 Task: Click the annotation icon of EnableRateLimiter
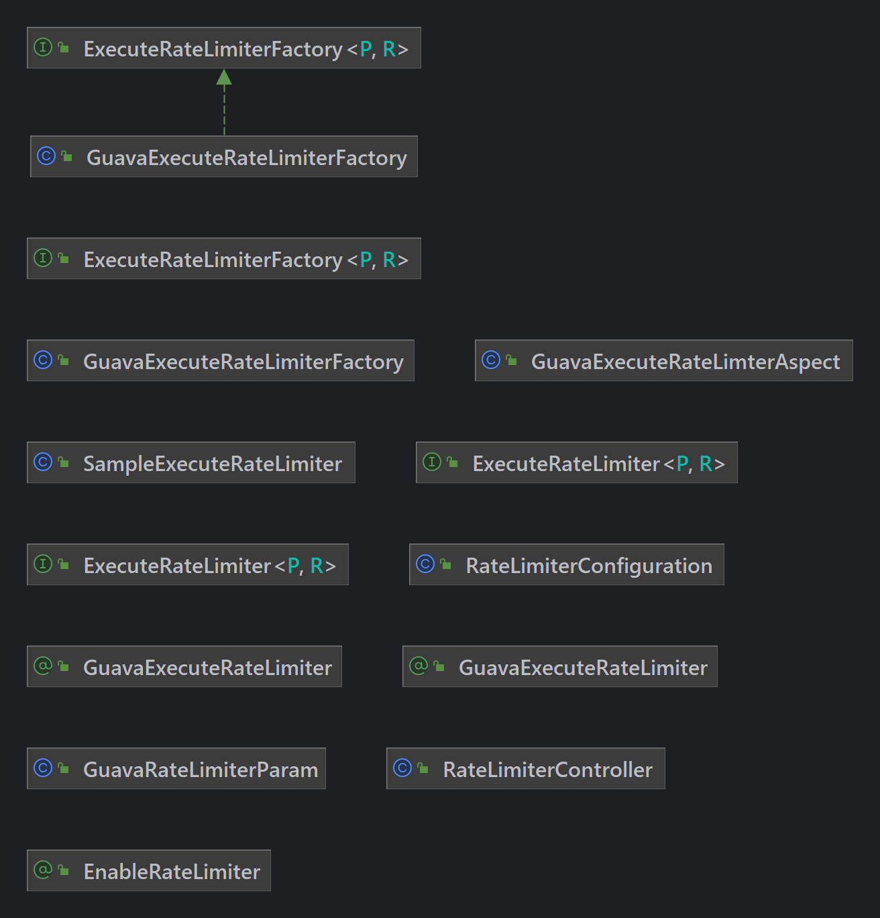(x=43, y=870)
